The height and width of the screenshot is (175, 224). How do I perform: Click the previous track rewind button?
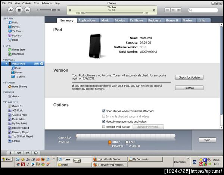(x=11, y=10)
